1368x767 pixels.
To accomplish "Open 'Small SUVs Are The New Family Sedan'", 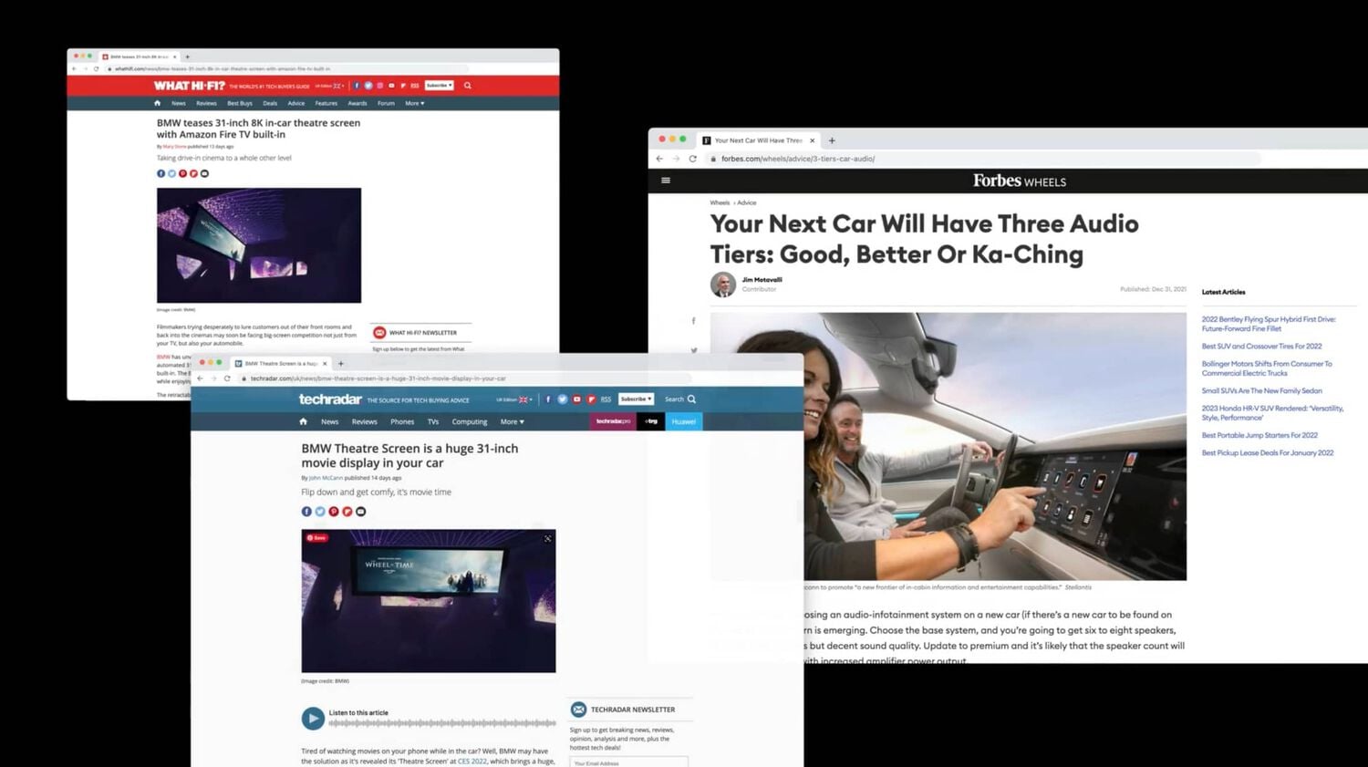I will click(x=1261, y=390).
